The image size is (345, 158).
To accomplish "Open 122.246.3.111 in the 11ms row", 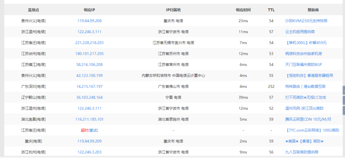I will pos(89,32).
